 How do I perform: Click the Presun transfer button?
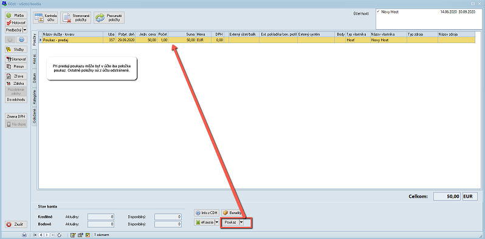[x=16, y=66]
